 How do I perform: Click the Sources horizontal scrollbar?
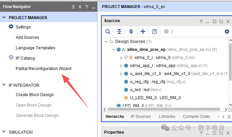point(165,109)
